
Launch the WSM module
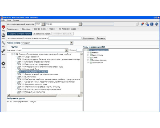(x=3, y=64)
